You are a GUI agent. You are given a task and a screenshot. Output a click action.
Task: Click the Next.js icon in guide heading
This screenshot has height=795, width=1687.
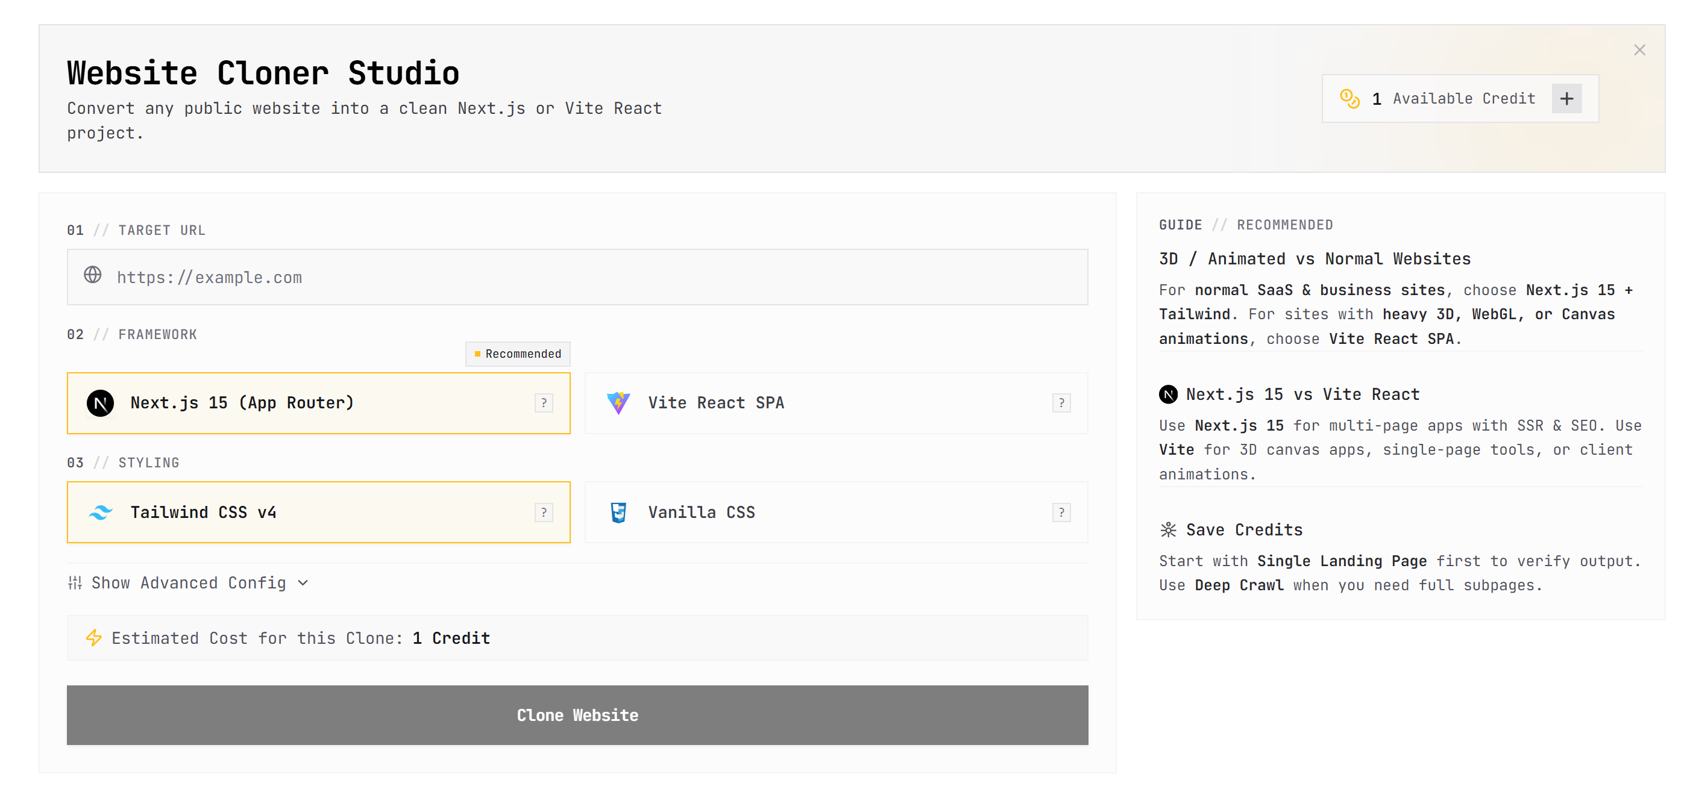coord(1167,394)
